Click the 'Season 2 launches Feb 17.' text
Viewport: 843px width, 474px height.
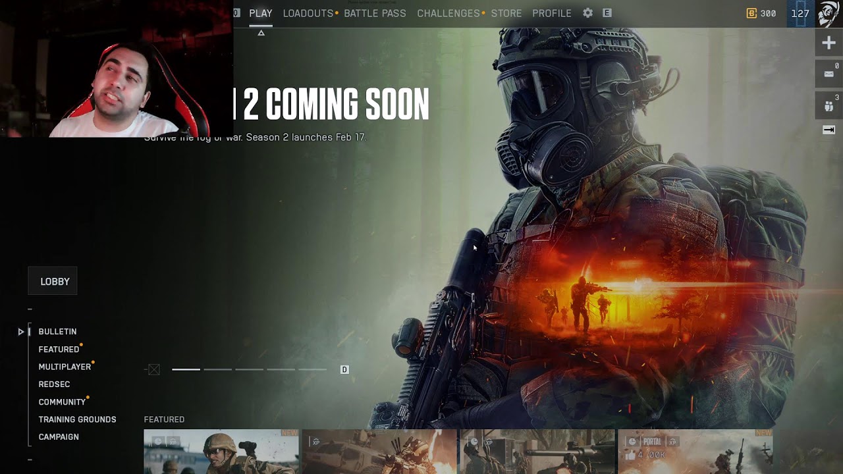point(306,138)
